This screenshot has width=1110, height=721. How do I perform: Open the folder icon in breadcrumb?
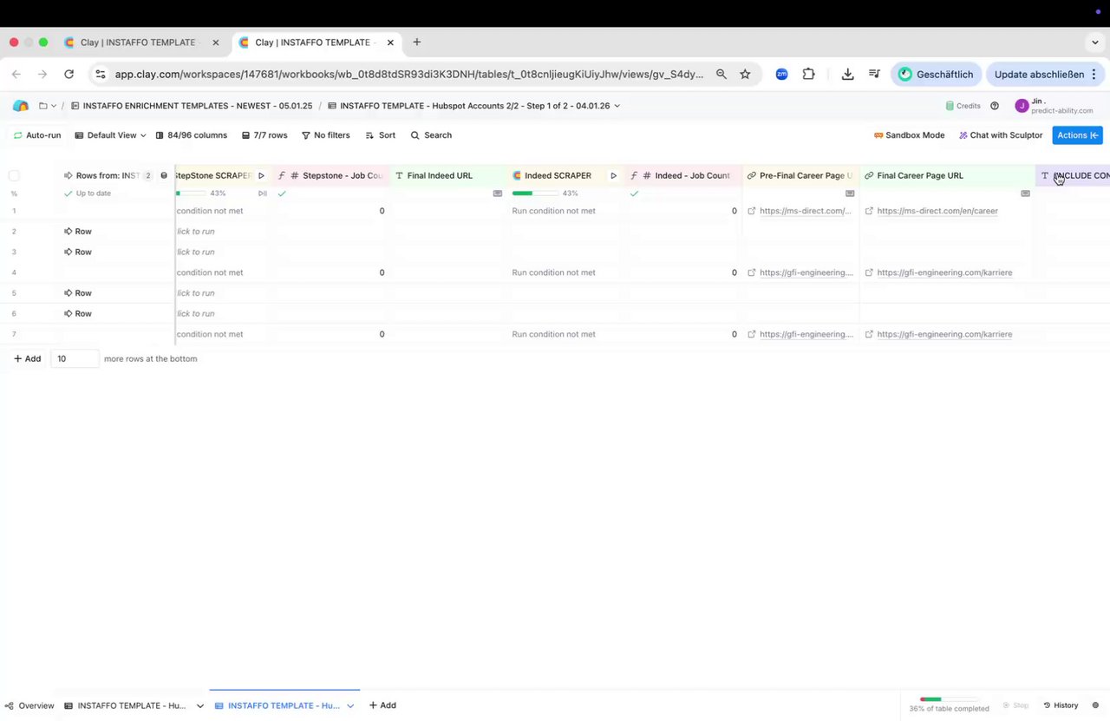click(43, 106)
